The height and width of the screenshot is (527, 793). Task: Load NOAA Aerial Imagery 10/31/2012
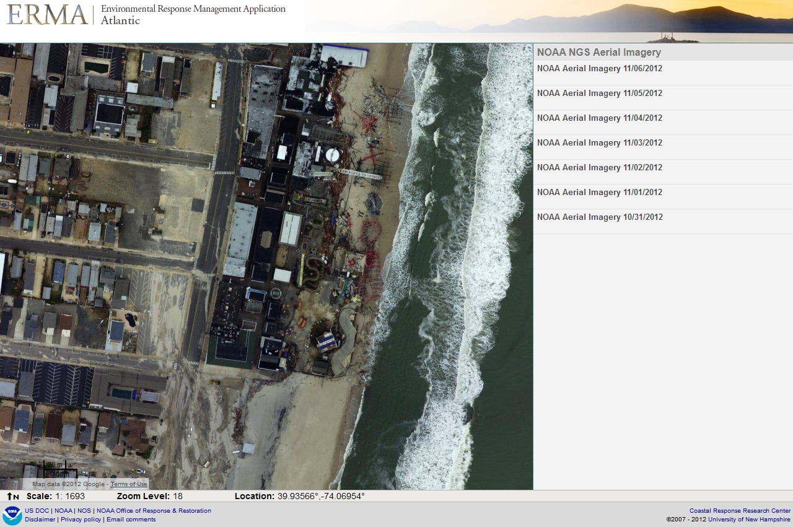[599, 217]
